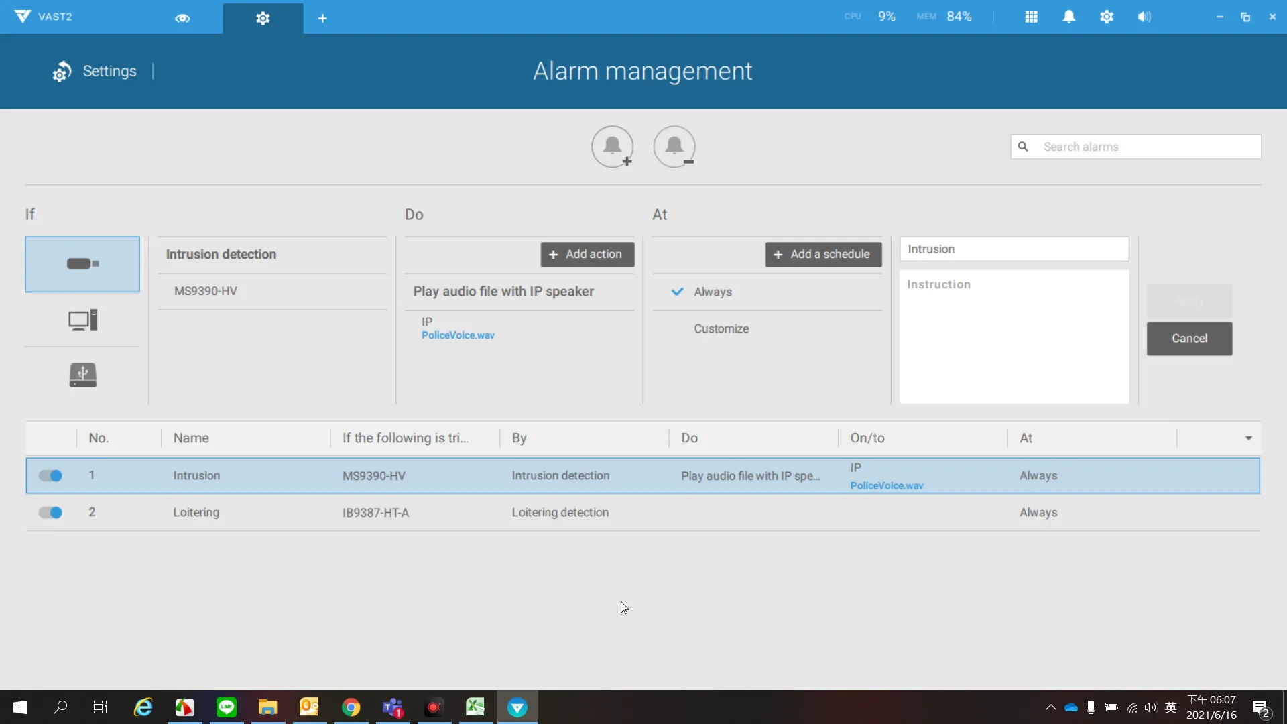Click the Search alarms field
Screen dimensions: 1287x724
[x=1146, y=147]
